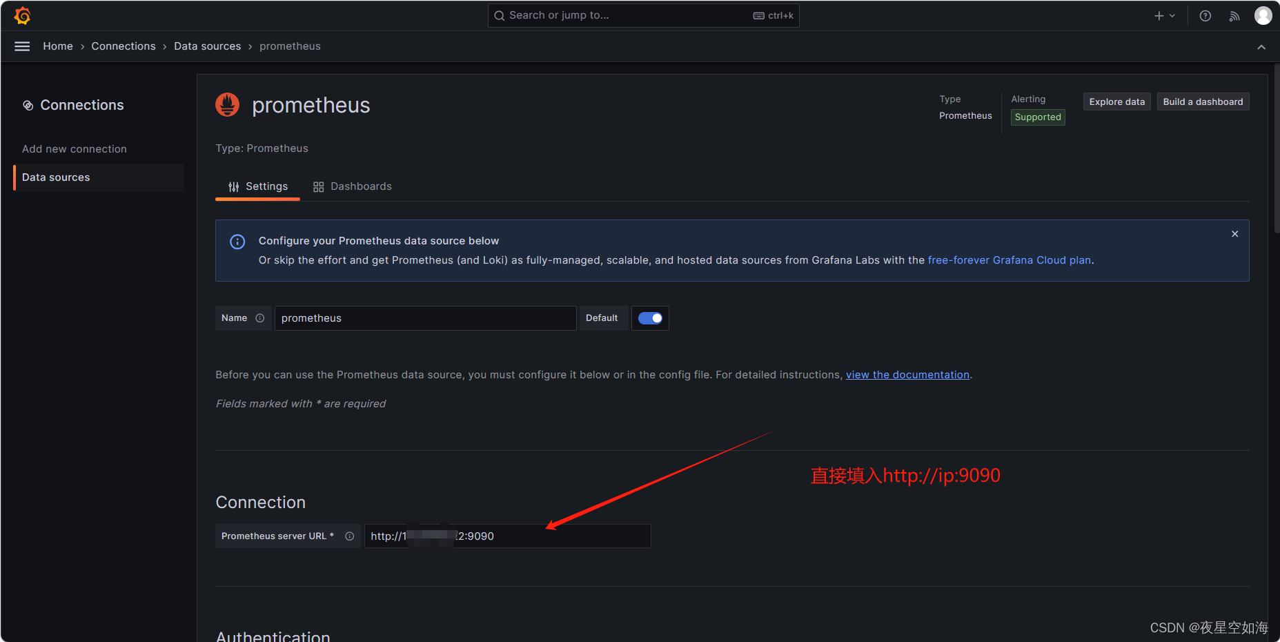The image size is (1280, 642).
Task: Click the Name field info icon
Action: (x=260, y=318)
